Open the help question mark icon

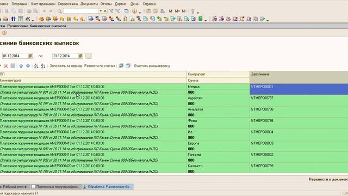tap(4, 33)
